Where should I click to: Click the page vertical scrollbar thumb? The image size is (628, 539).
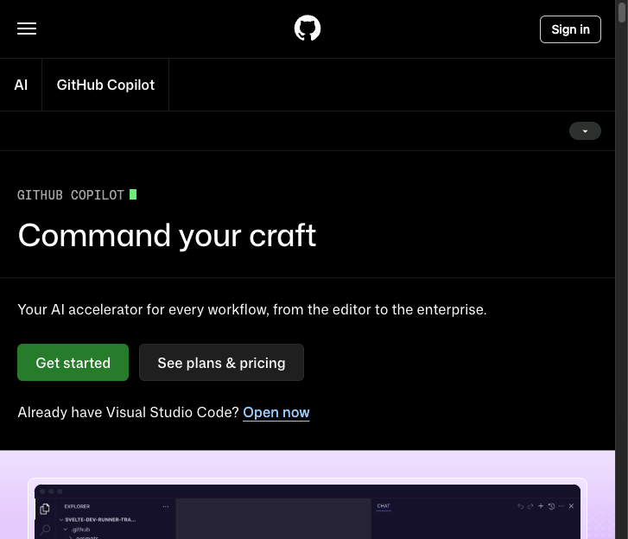[622, 12]
